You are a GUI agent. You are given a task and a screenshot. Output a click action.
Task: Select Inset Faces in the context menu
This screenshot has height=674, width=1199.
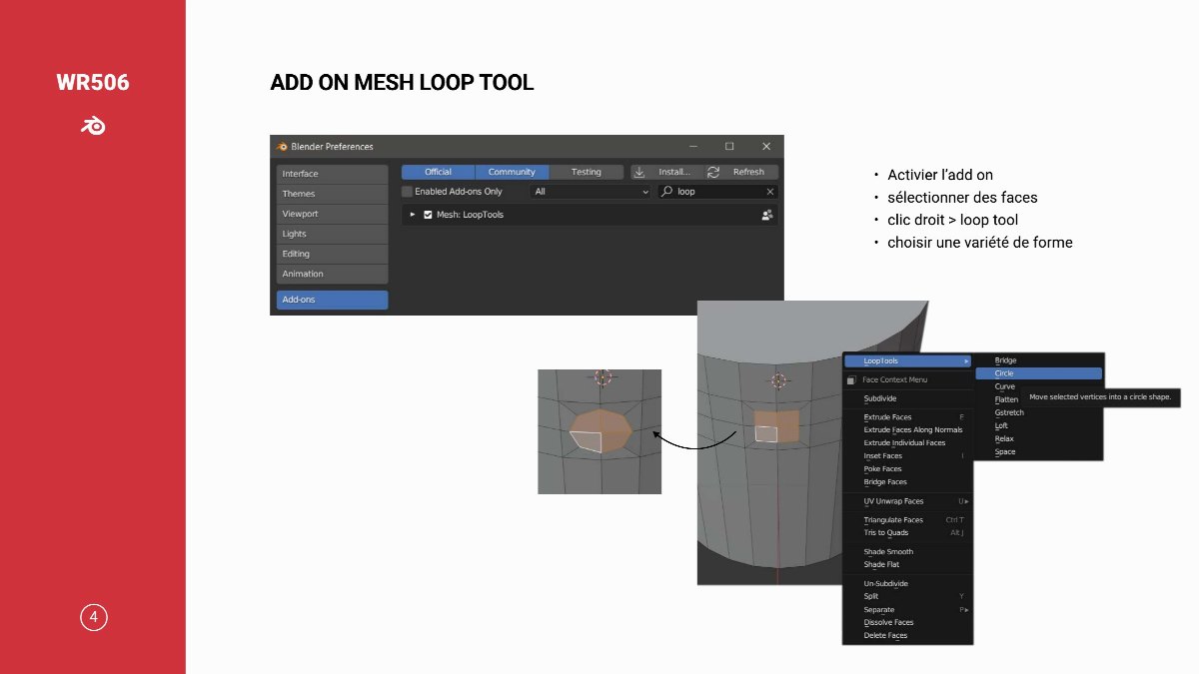(x=908, y=456)
